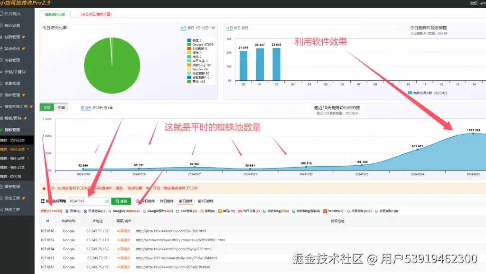Image resolution: width=486 pixels, height=274 pixels.
Task: Filter by the 百度(4) paw icon
Action: point(67,211)
